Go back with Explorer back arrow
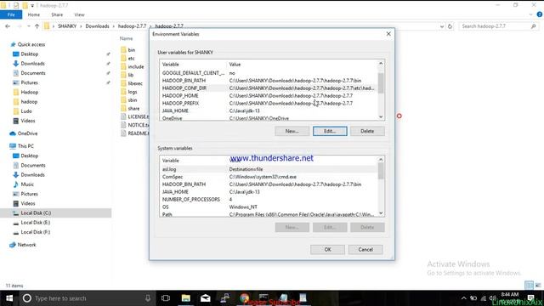 point(8,26)
